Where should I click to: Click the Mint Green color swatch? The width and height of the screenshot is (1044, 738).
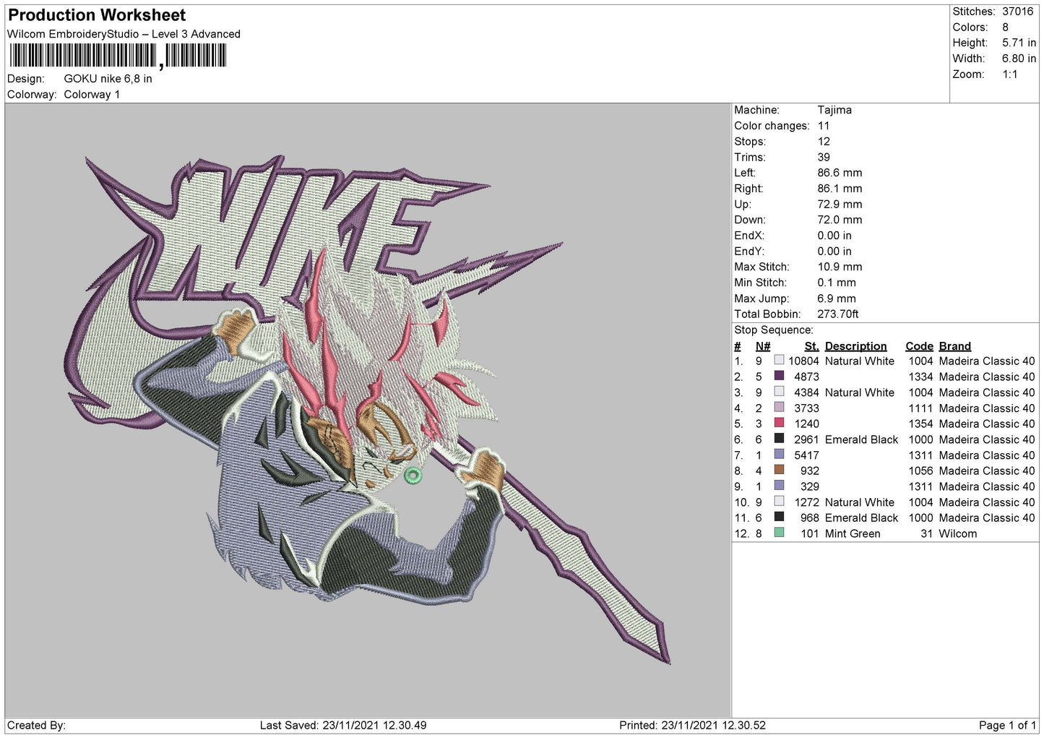pos(779,533)
